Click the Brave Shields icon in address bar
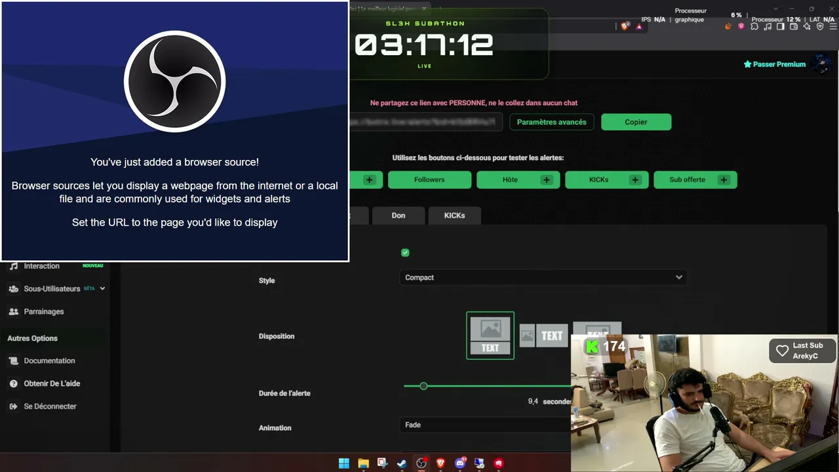The width and height of the screenshot is (839, 472). click(625, 26)
